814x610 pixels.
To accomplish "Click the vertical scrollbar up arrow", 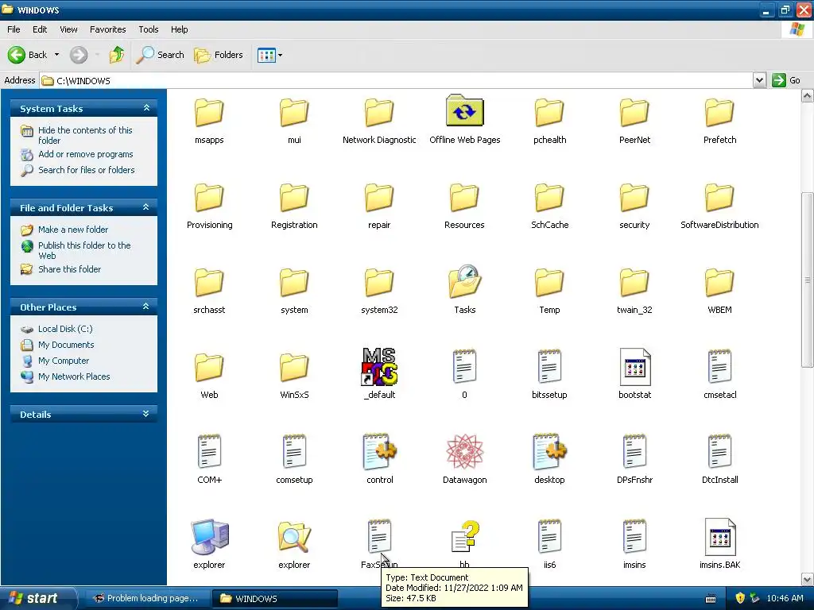I will [x=808, y=96].
